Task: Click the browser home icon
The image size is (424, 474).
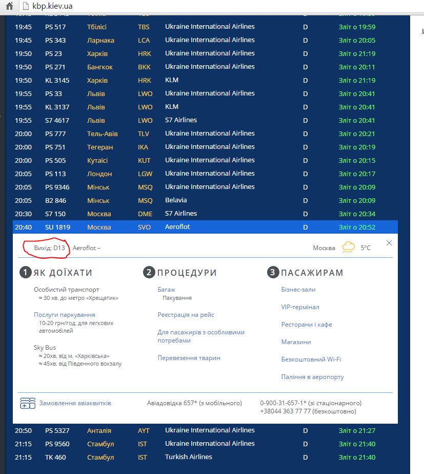Action: click(9, 7)
